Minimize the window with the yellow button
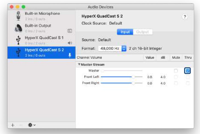 pyautogui.click(x=18, y=7)
